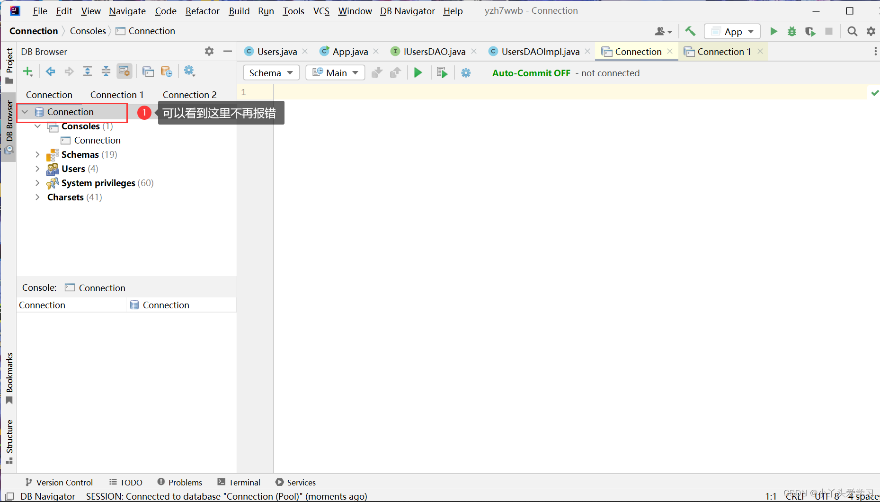Execute statement with green play button
Image resolution: width=880 pixels, height=502 pixels.
(x=418, y=73)
